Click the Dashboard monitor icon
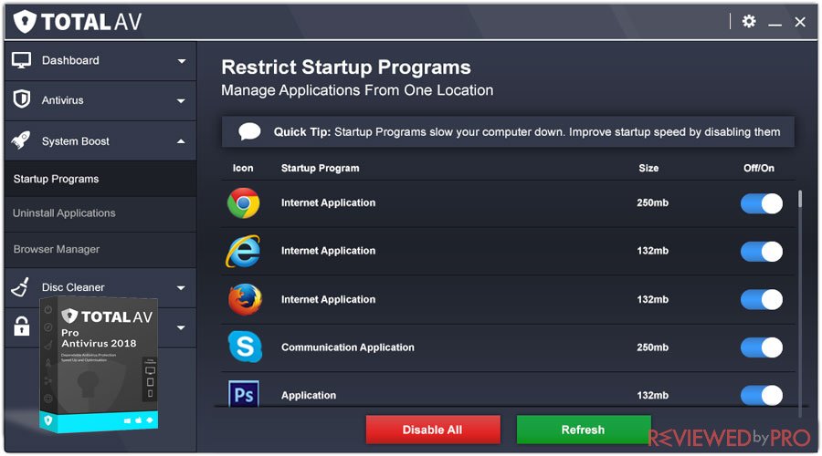 point(22,61)
